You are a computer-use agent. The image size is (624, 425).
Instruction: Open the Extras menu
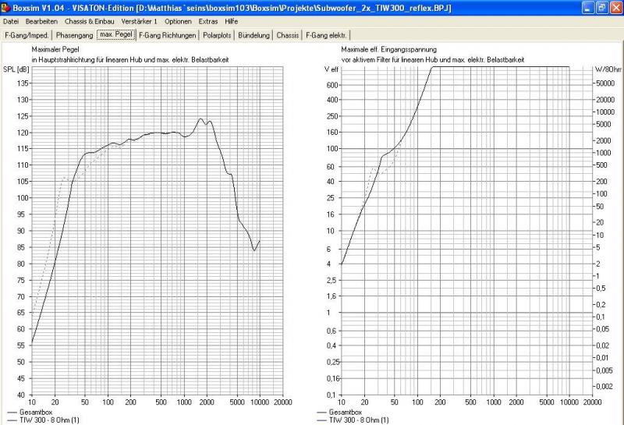[208, 22]
